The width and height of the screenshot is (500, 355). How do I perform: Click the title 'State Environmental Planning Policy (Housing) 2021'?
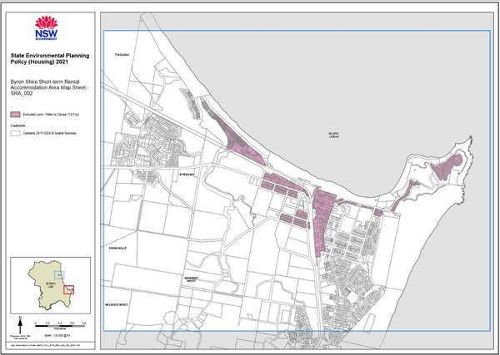pos(49,59)
